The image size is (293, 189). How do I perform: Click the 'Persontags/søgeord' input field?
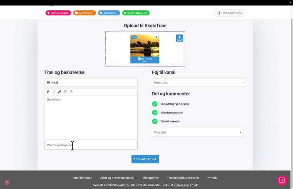pyautogui.click(x=91, y=145)
